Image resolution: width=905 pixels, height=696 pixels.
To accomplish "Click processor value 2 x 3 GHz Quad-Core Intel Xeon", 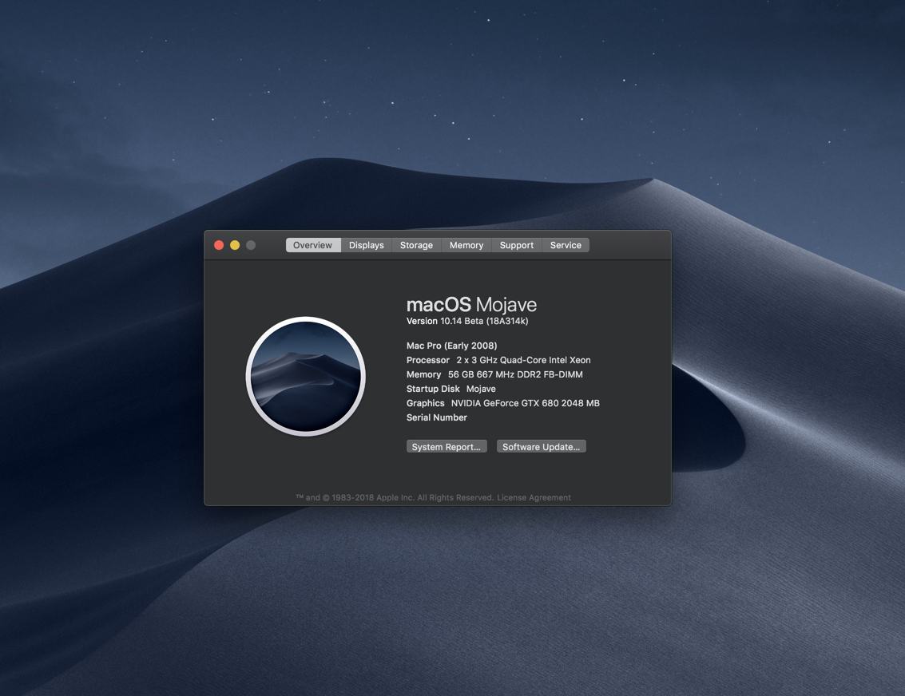I will pyautogui.click(x=523, y=360).
